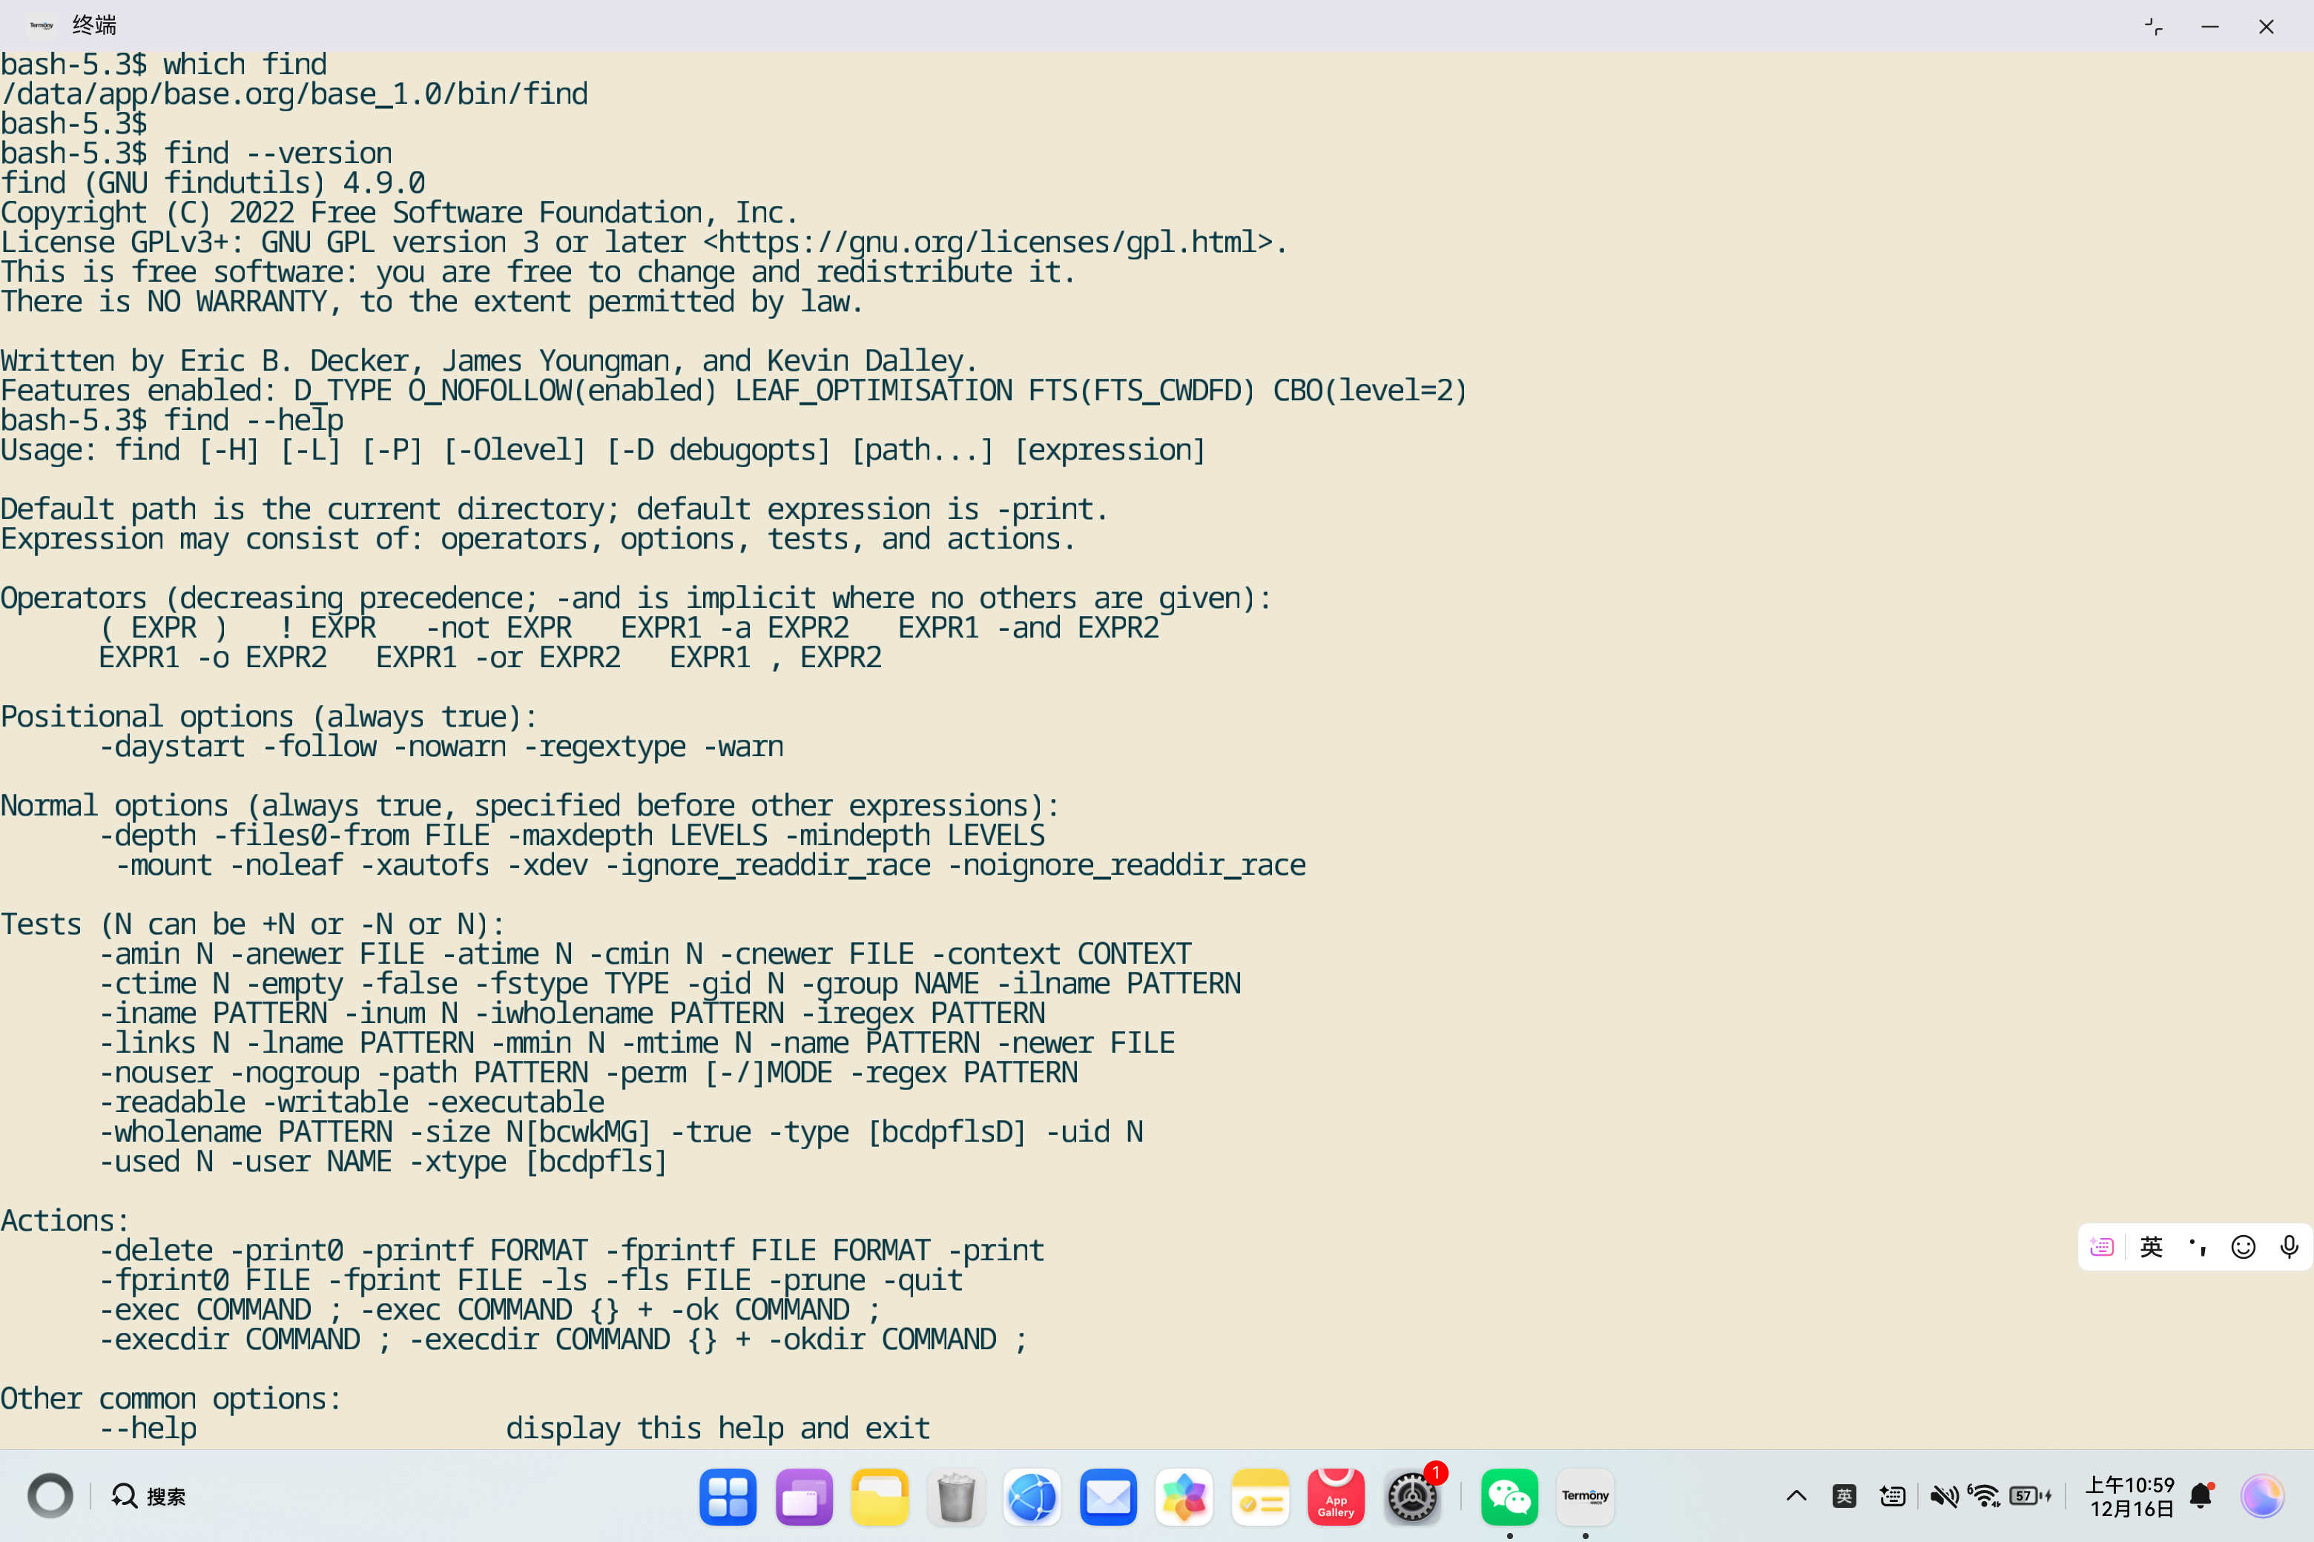This screenshot has height=1542, width=2314.
Task: Launch App Gallery from dock
Action: pos(1335,1497)
